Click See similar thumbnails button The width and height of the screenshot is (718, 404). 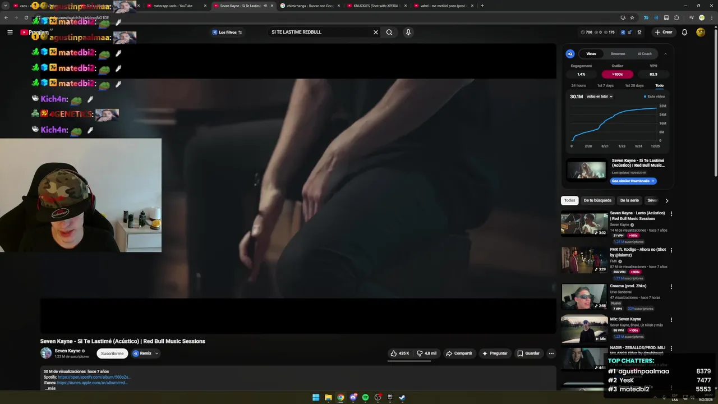point(633,181)
